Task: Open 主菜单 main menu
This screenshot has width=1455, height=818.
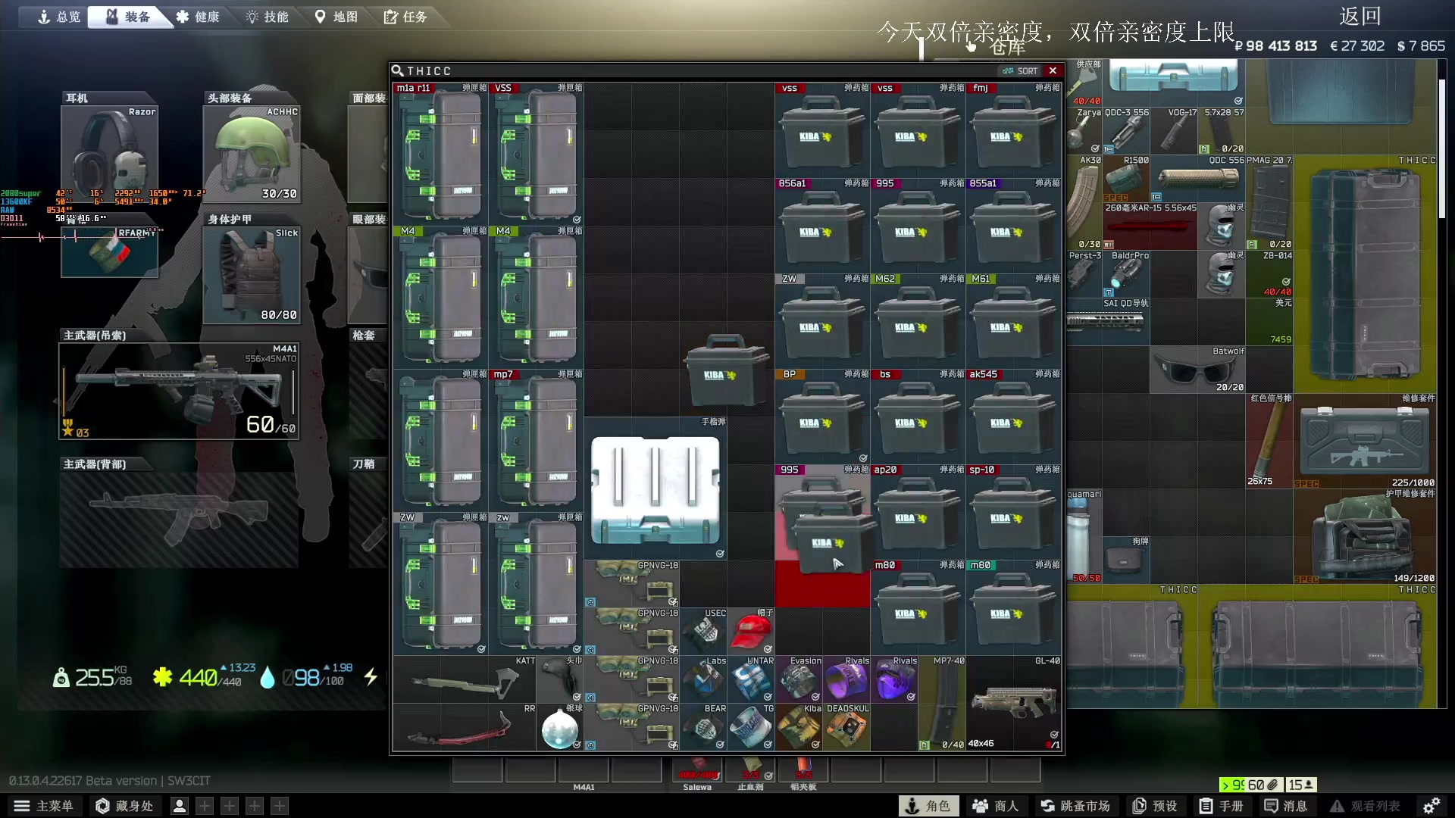Action: point(44,806)
